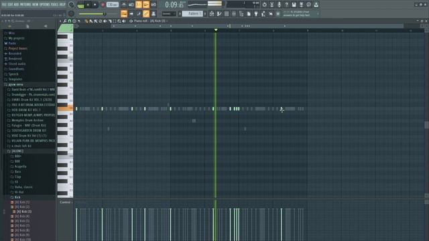Select the piano roll zoom tool
The height and width of the screenshot is (241, 429).
point(119,21)
